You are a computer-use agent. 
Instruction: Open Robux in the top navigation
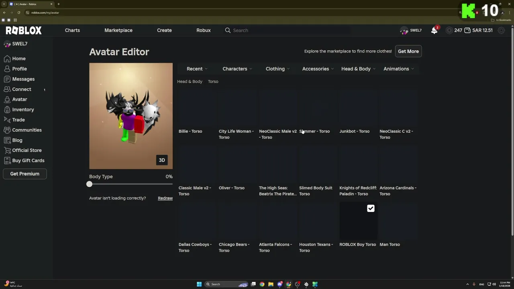click(204, 30)
